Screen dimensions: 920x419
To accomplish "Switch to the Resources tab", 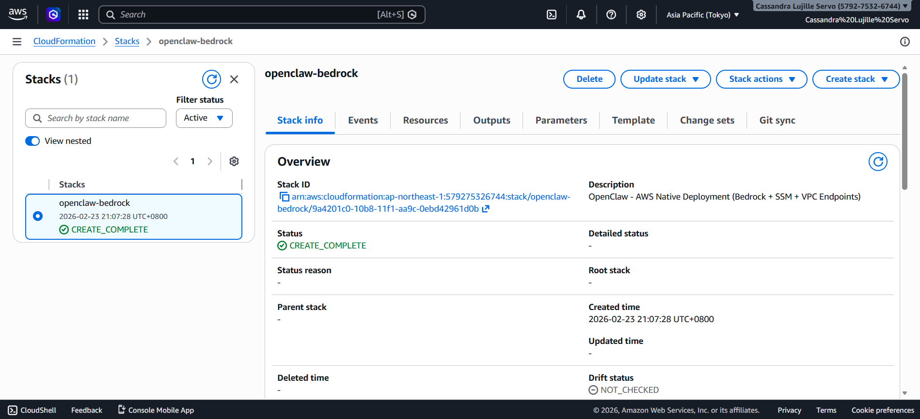I will tap(426, 120).
